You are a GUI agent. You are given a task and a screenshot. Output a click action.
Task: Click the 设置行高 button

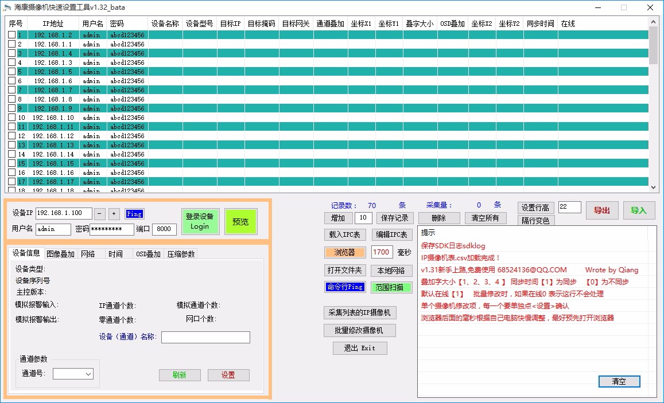tap(535, 208)
